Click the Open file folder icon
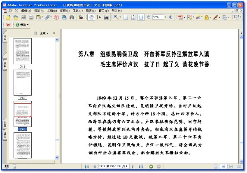The image size is (247, 173). click(8, 17)
